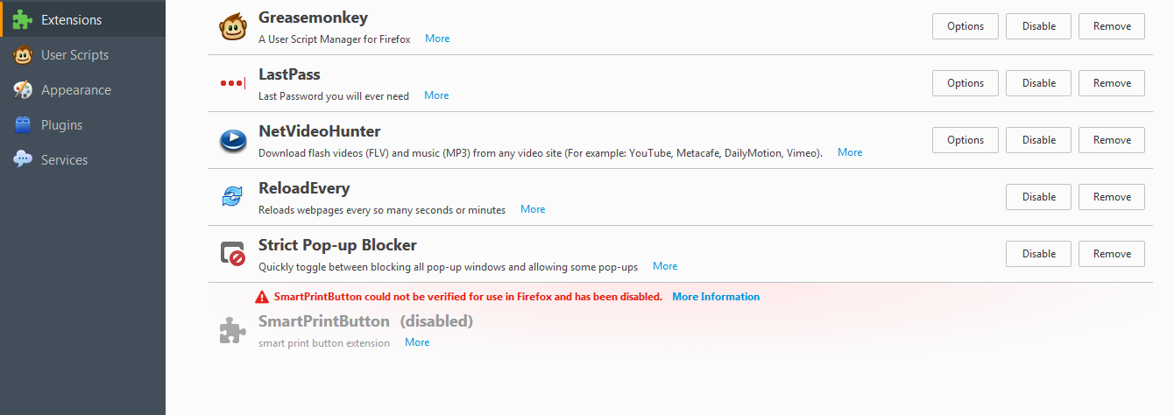Open the Appearance category
The height and width of the screenshot is (415, 1174).
[75, 89]
